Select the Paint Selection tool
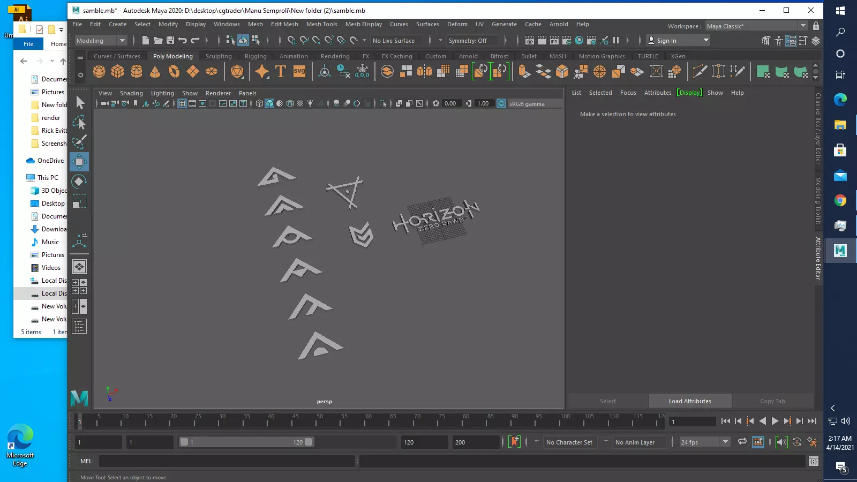The height and width of the screenshot is (482, 857). pyautogui.click(x=79, y=142)
